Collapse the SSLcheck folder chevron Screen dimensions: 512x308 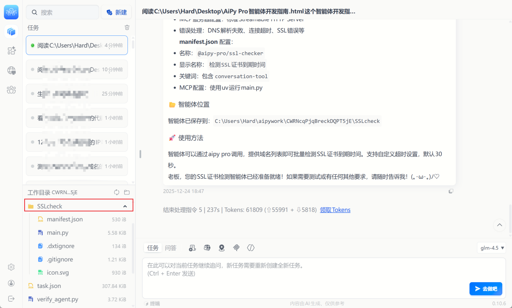coord(125,206)
